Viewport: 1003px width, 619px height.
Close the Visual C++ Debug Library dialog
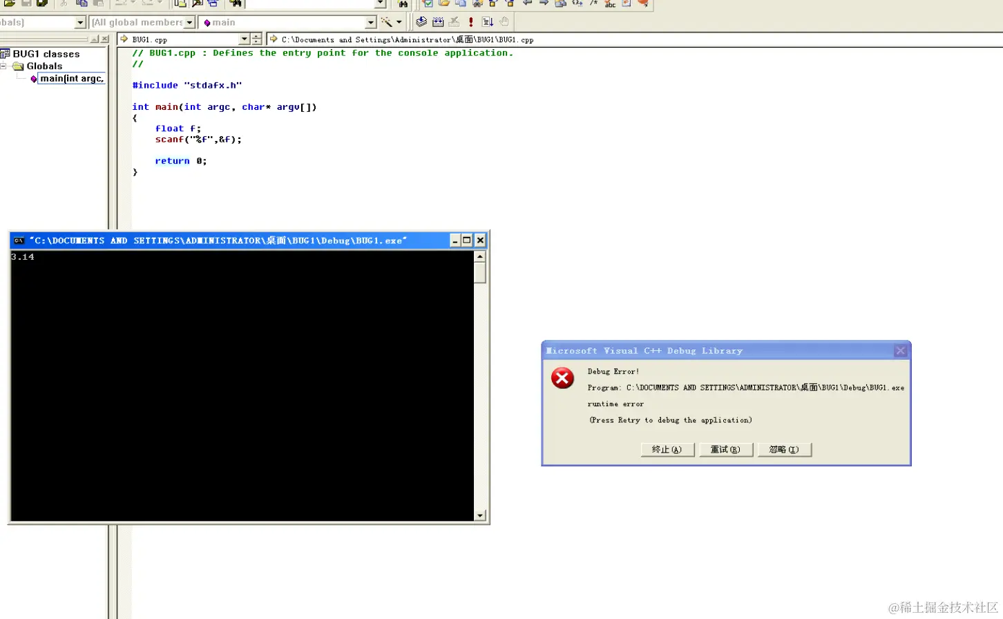(x=901, y=351)
